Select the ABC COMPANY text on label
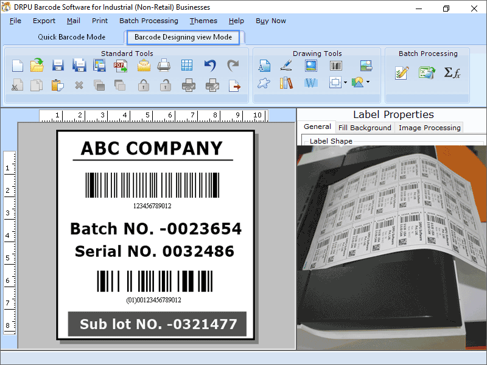This screenshot has height=365, width=487. [x=152, y=148]
